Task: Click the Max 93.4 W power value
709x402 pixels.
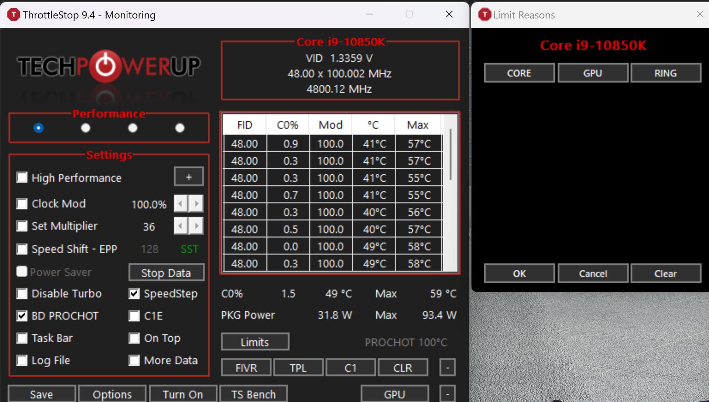Action: click(x=439, y=315)
